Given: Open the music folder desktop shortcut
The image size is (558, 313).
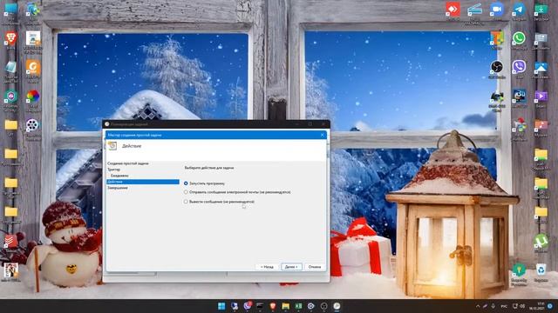Looking at the screenshot, I should pos(541,125).
